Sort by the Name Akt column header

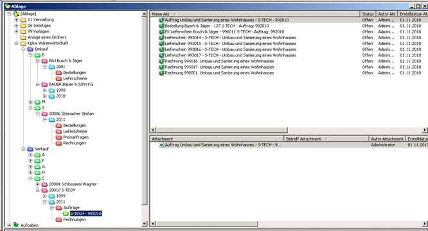pos(254,14)
